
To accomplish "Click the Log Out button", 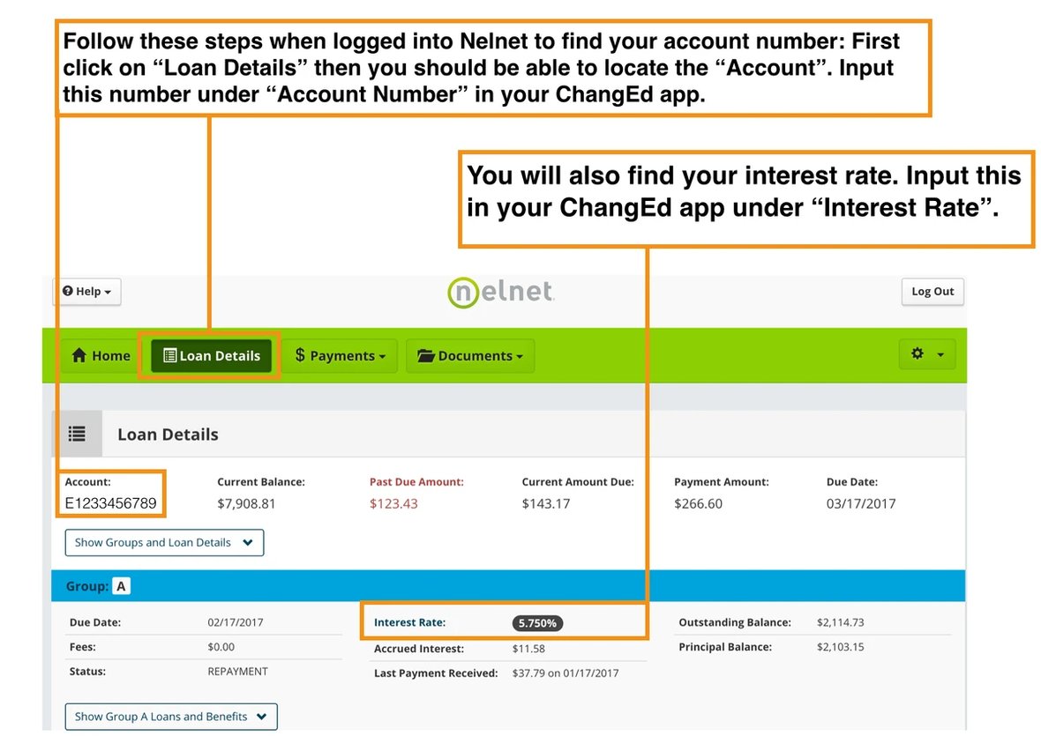I will coord(932,292).
